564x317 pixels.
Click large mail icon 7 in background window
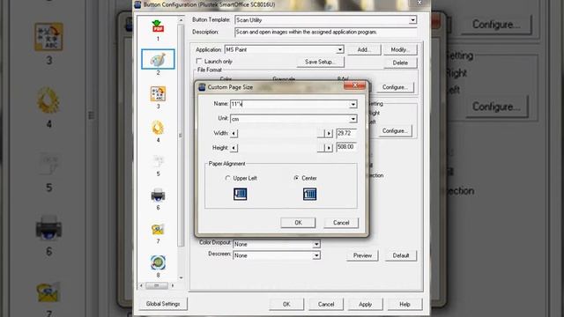[x=48, y=291]
